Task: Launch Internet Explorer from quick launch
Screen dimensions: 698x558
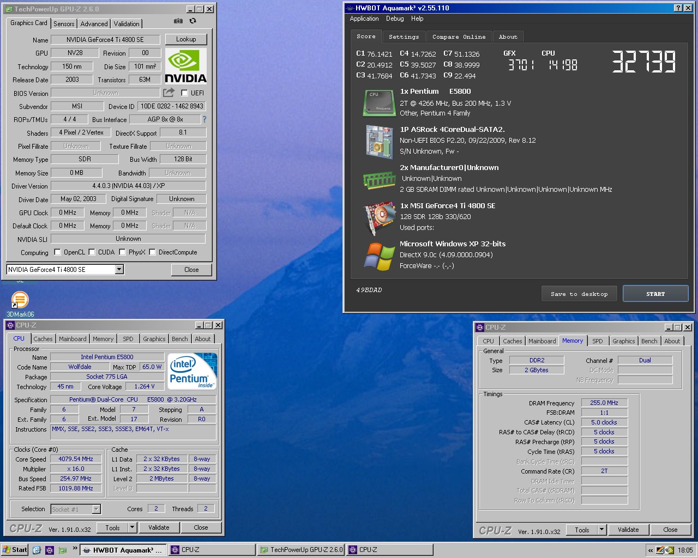Action: pos(37,550)
